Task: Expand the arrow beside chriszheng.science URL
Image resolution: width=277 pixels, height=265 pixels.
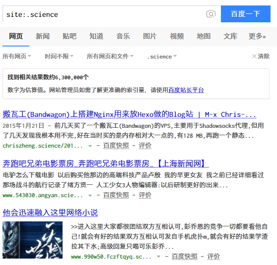Action: pos(90,146)
